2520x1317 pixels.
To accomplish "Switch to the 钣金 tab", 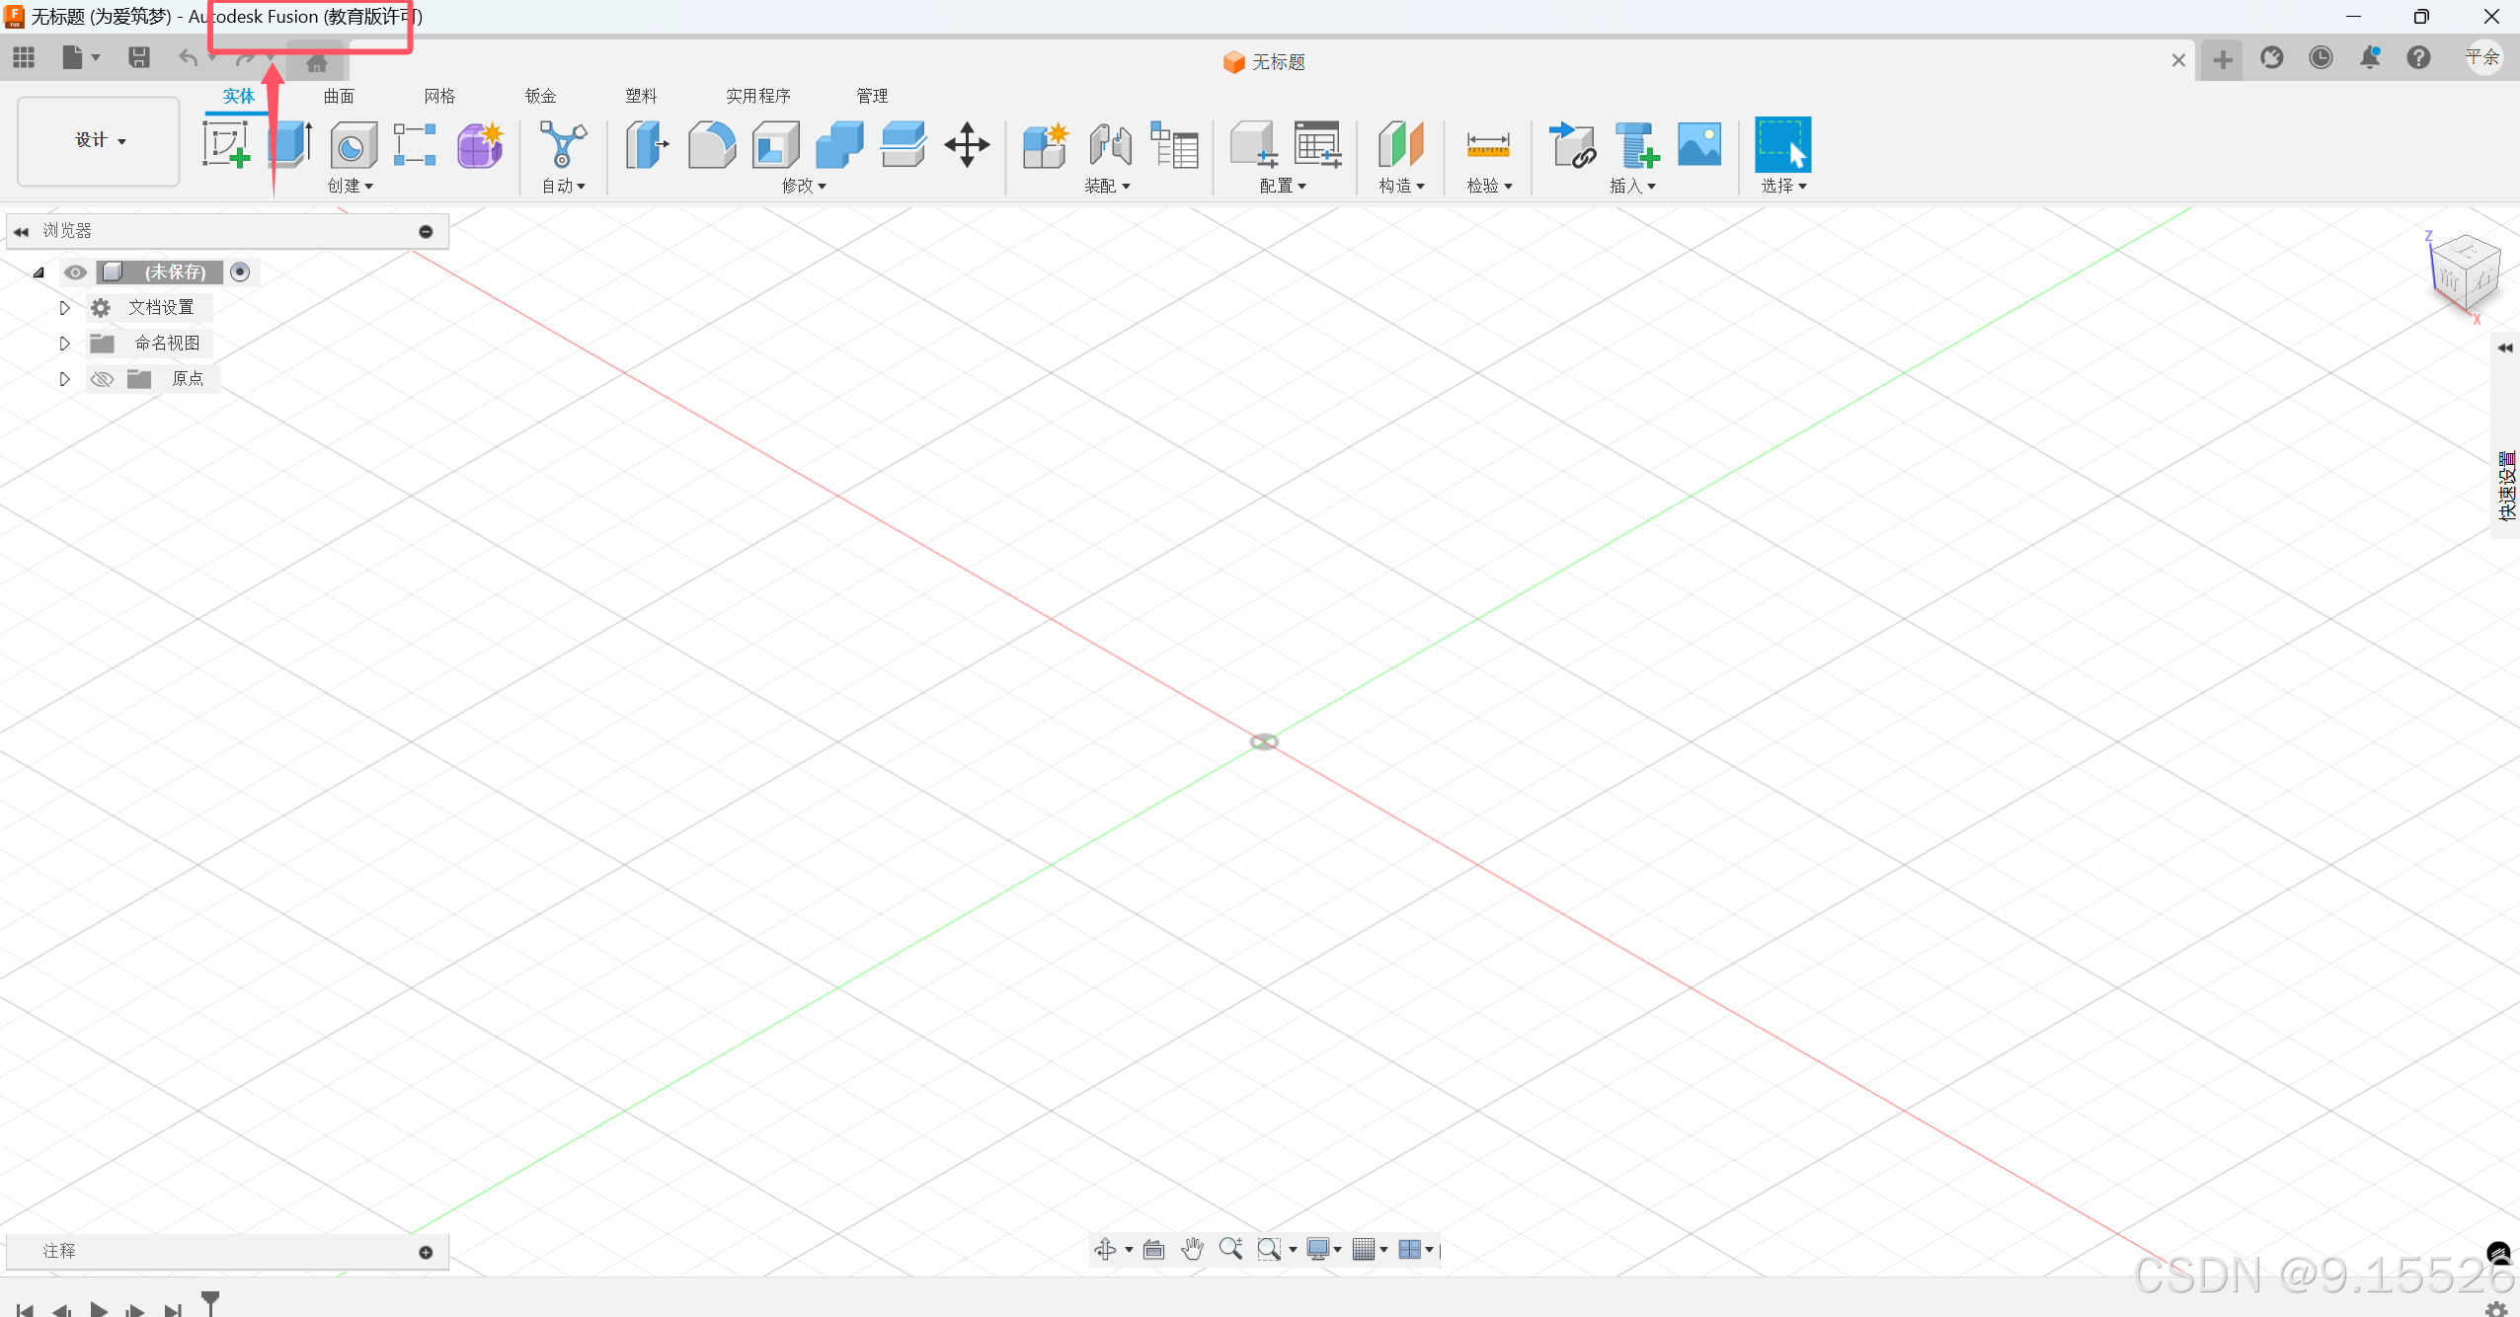I will 540,96.
